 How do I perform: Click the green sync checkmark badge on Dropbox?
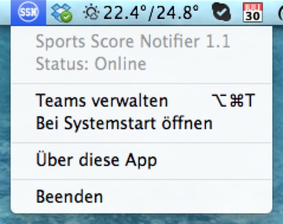click(x=66, y=17)
